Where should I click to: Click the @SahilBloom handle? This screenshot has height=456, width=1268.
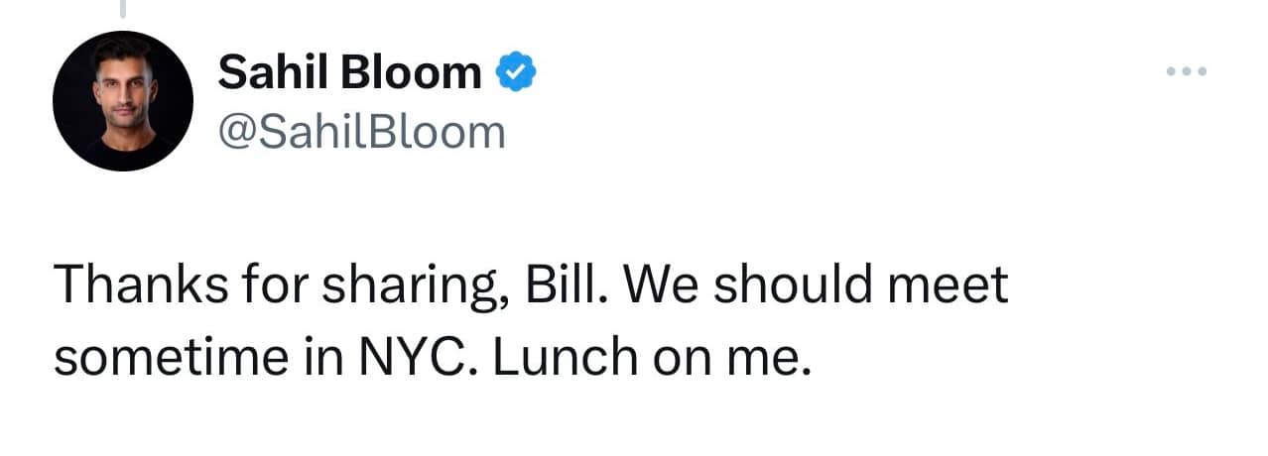[x=361, y=131]
